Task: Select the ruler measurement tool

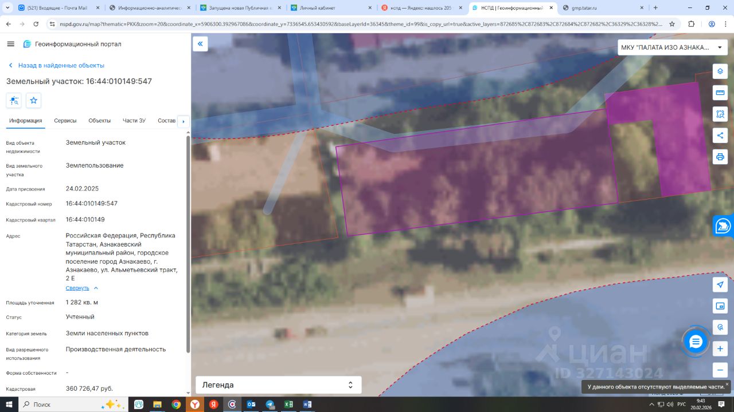Action: point(720,93)
